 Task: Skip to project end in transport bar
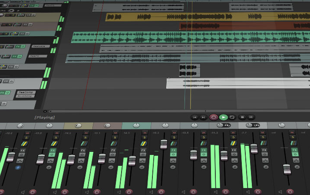click(x=203, y=117)
